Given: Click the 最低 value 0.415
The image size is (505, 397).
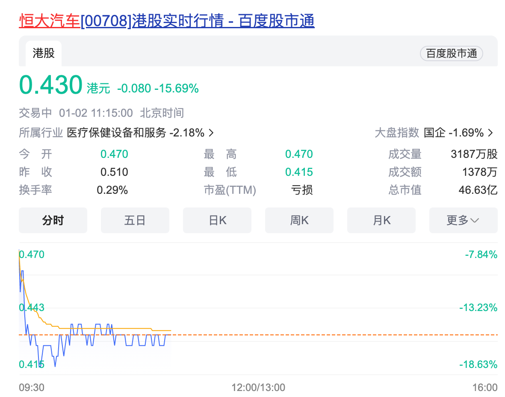Looking at the screenshot, I should 299,172.
